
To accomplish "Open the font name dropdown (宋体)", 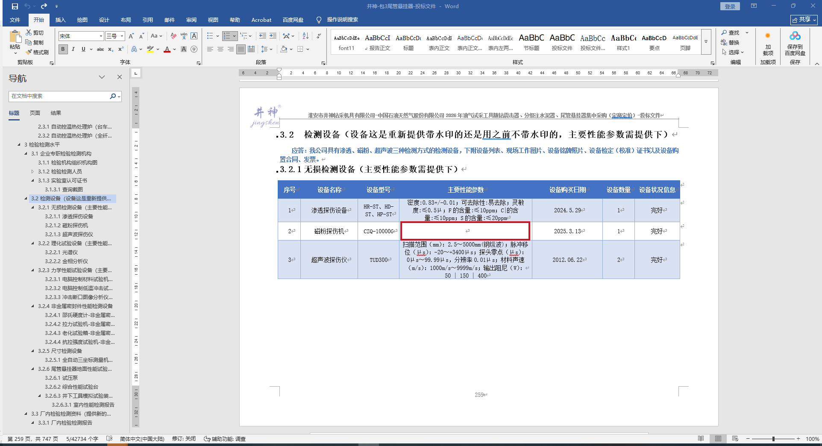I will pos(101,36).
